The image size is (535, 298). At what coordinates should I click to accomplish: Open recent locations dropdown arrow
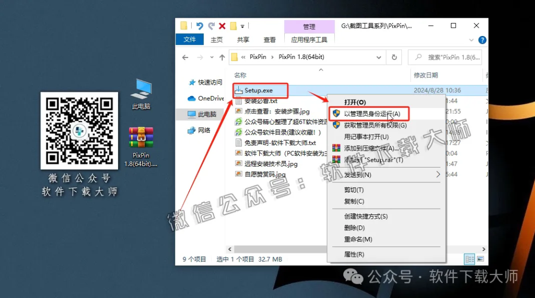click(x=212, y=57)
